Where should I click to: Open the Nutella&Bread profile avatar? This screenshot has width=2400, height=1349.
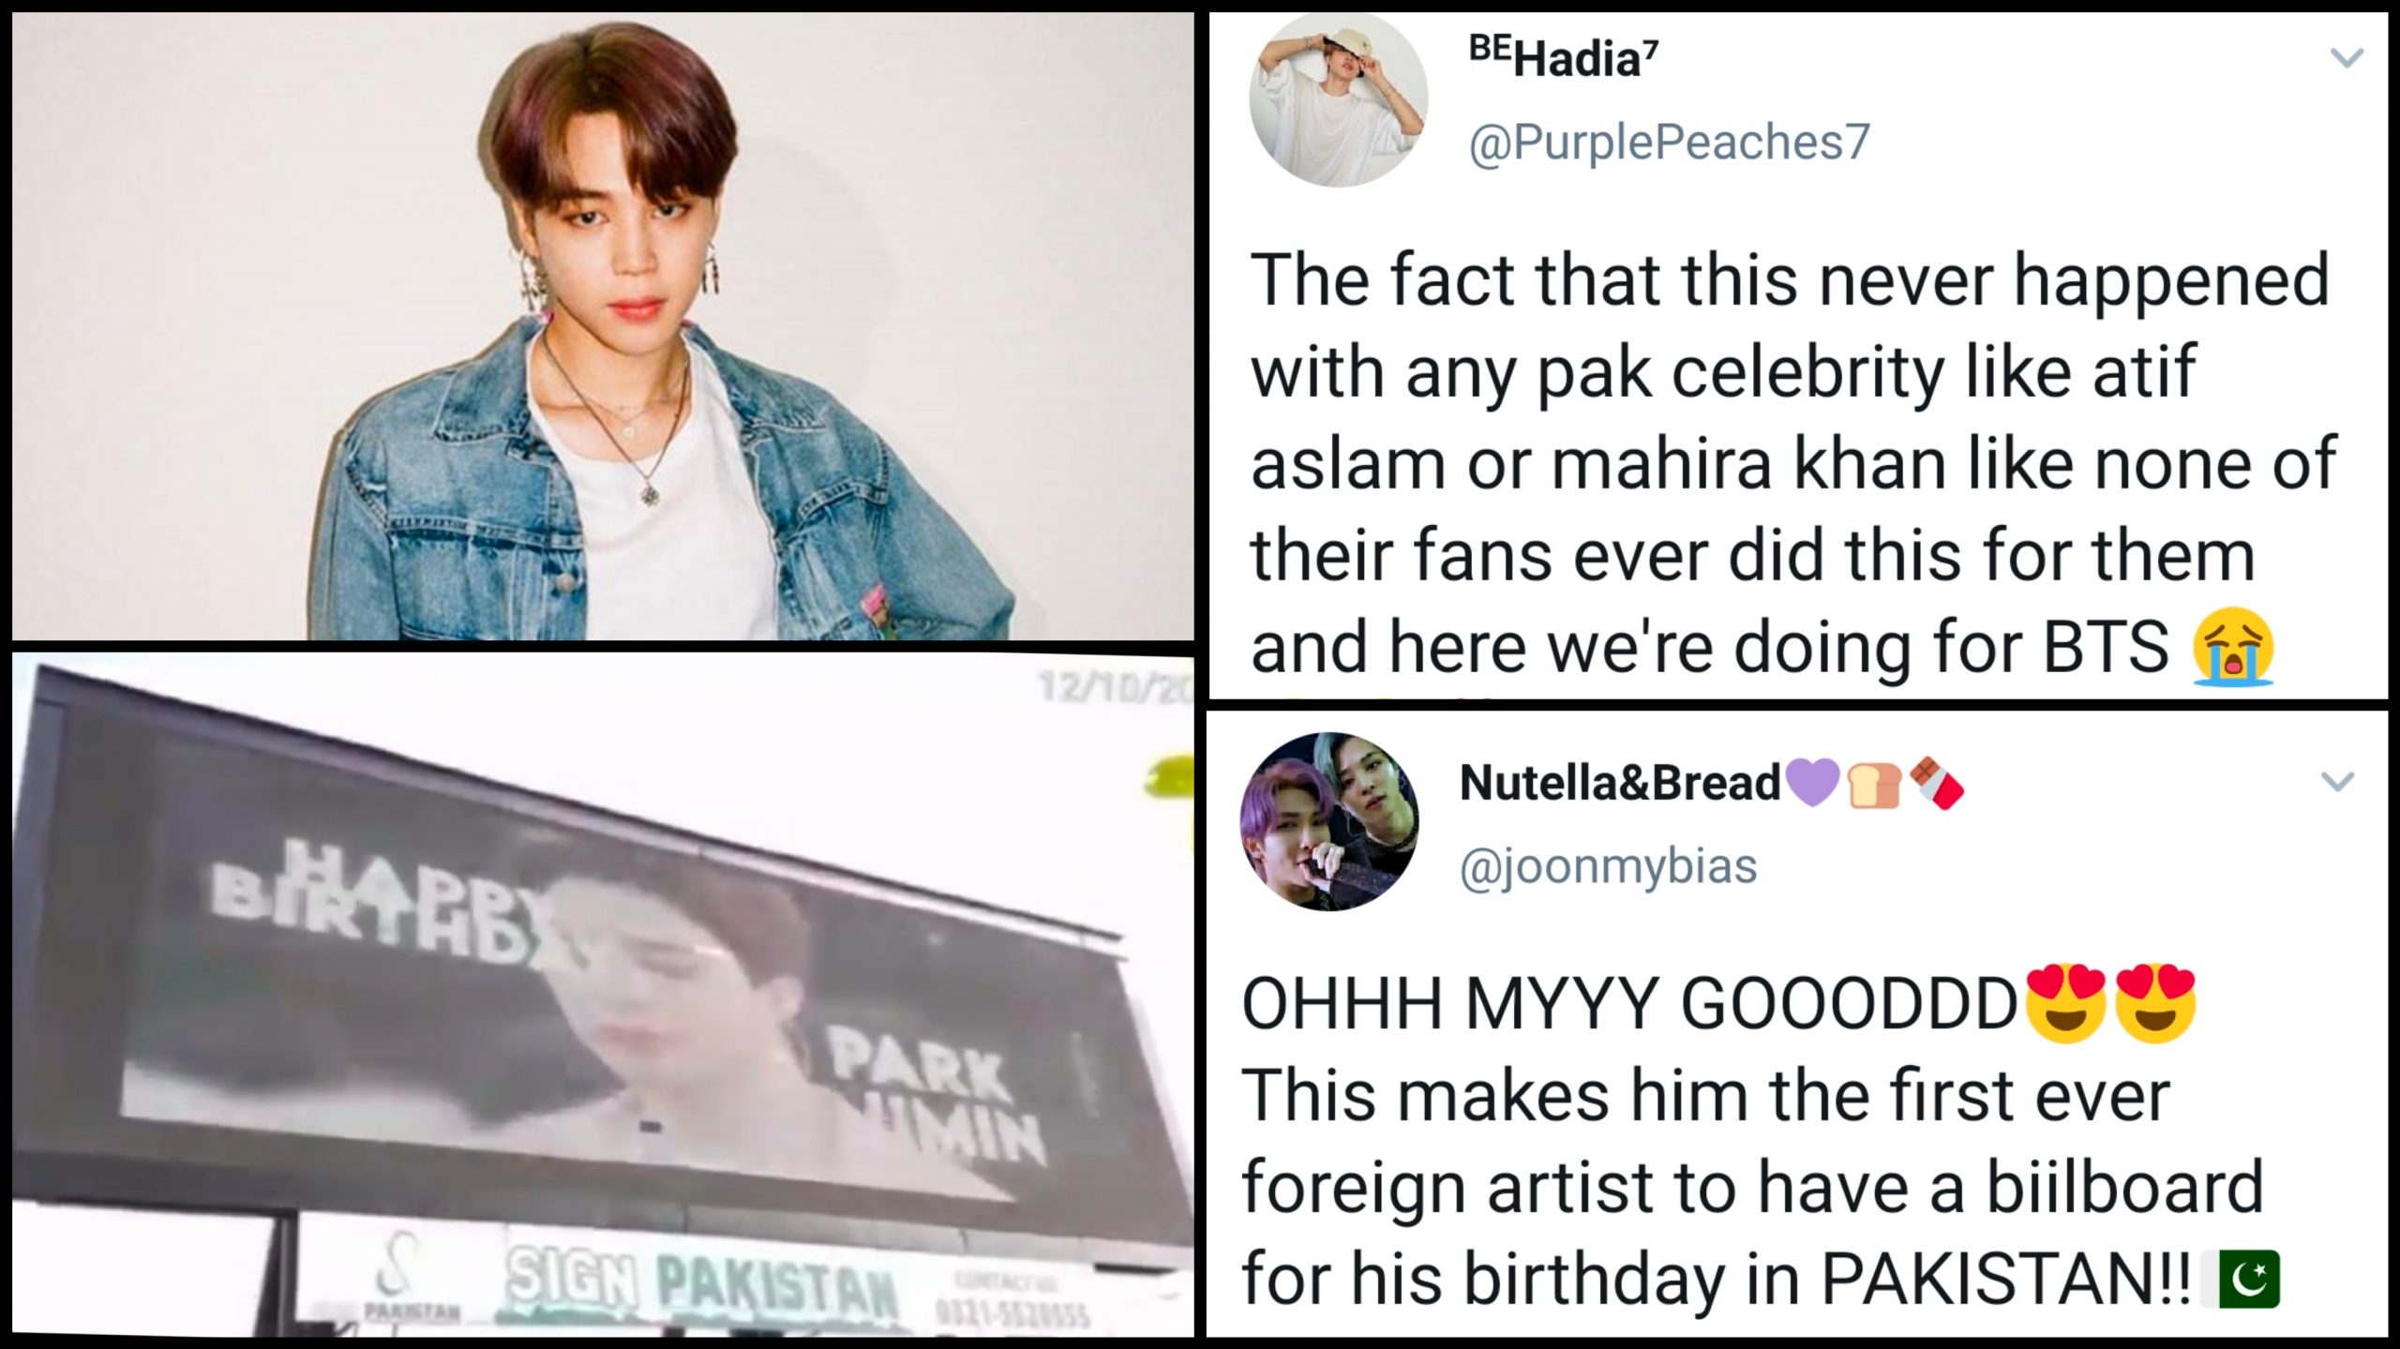click(x=1329, y=821)
